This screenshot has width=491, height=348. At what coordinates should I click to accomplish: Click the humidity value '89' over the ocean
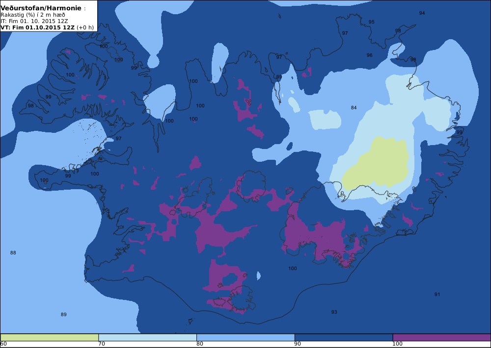pyautogui.click(x=63, y=315)
